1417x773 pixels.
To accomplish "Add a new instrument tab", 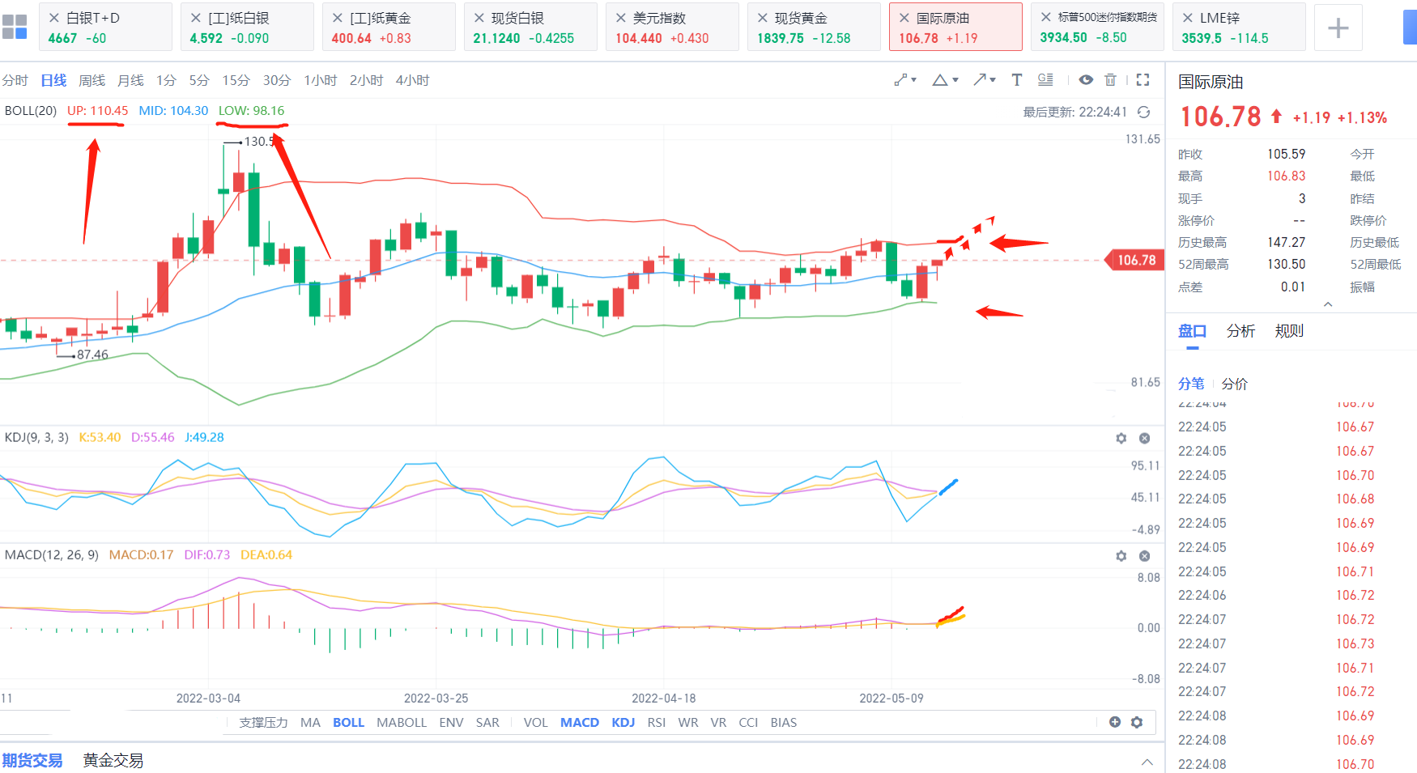I will pyautogui.click(x=1338, y=28).
